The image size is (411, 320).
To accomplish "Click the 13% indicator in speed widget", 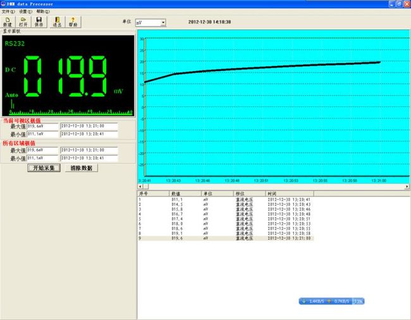I will (358, 301).
